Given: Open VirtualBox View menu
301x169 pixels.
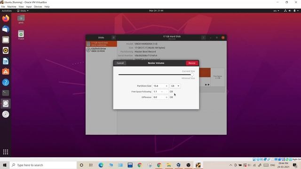Looking at the screenshot, I should click(x=21, y=7).
